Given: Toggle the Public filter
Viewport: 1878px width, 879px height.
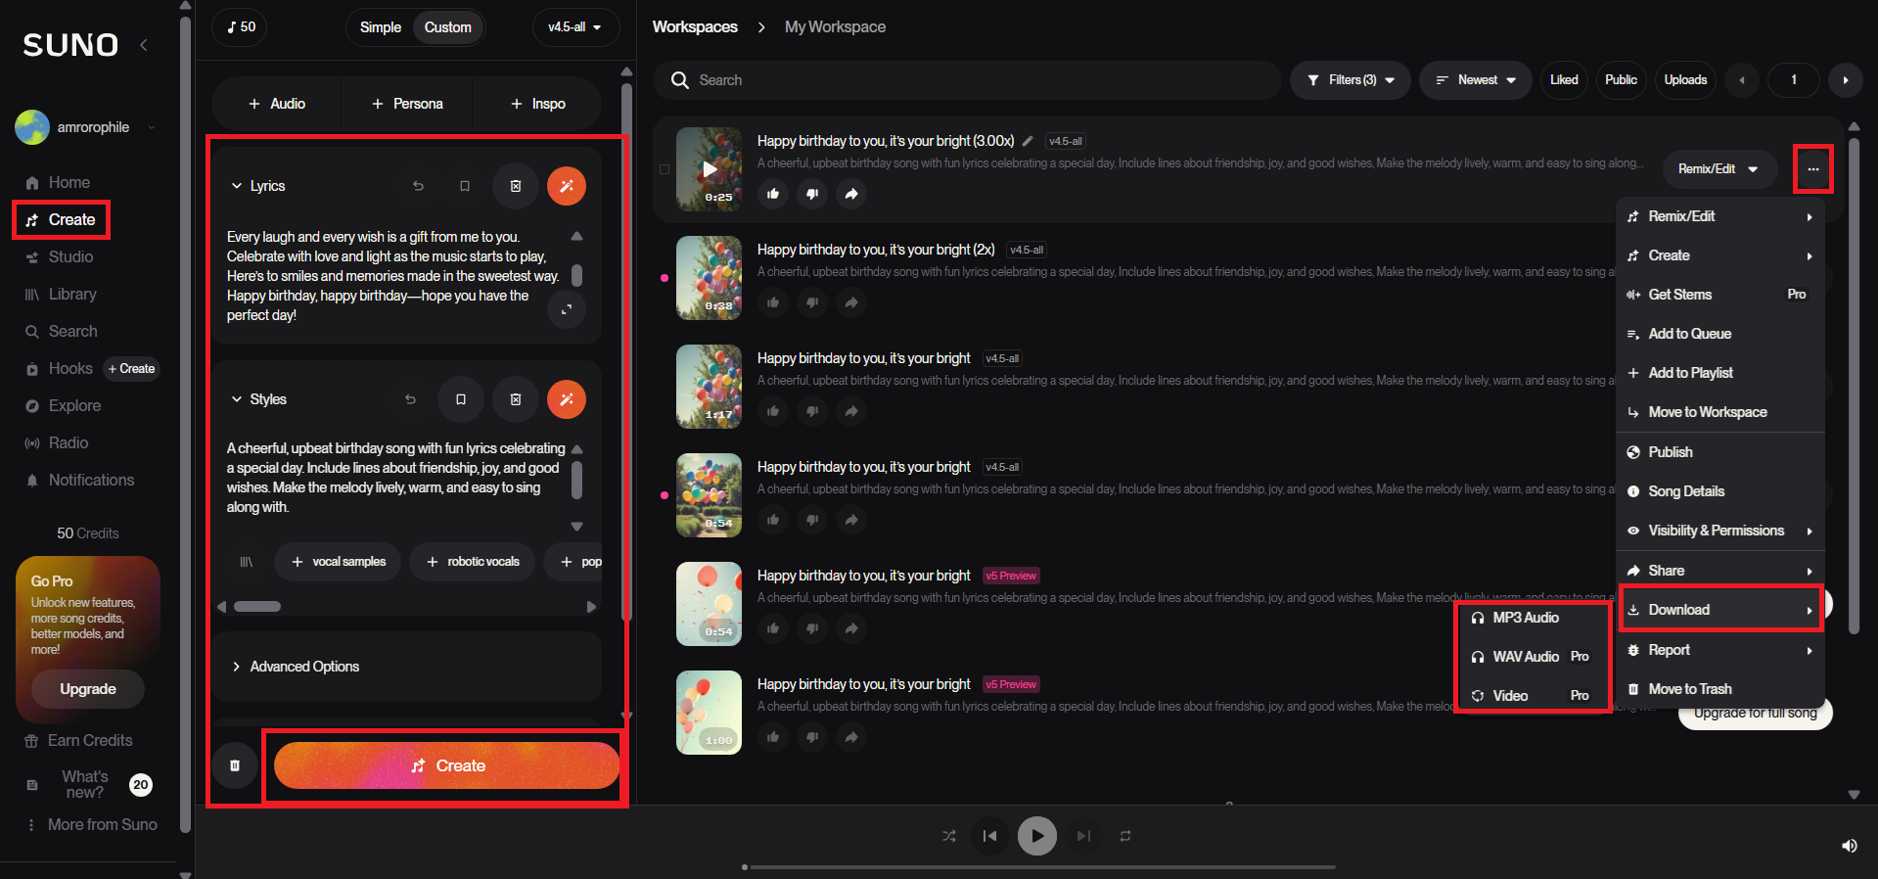Looking at the screenshot, I should (x=1621, y=80).
